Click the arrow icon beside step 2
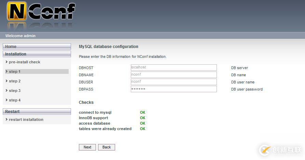This screenshot has height=160, width=305. pyautogui.click(x=6, y=81)
